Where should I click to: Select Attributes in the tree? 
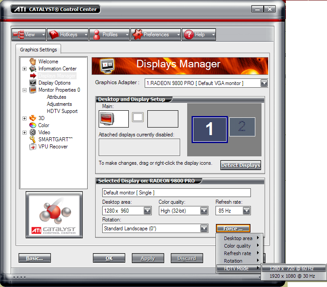pyautogui.click(x=56, y=97)
